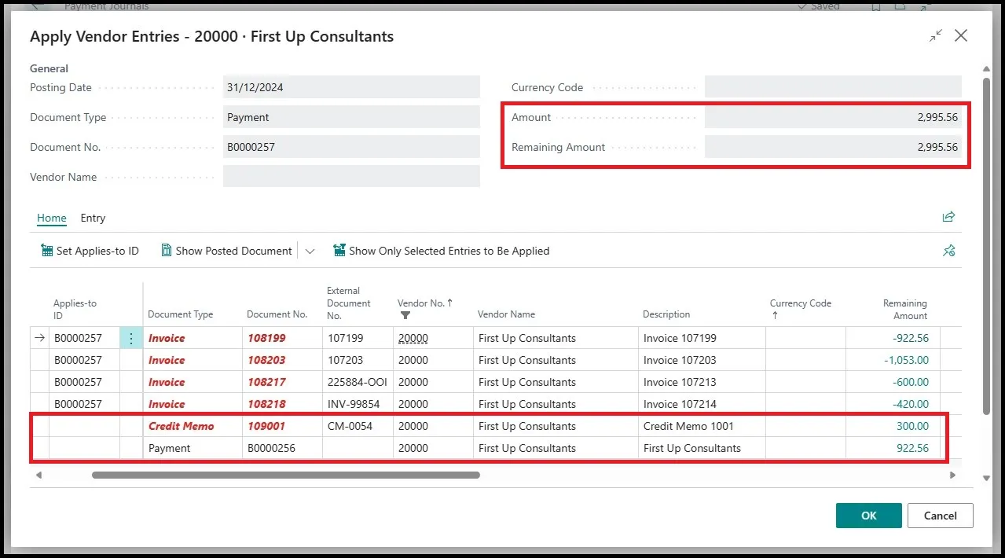Click the Cancel button

(940, 516)
